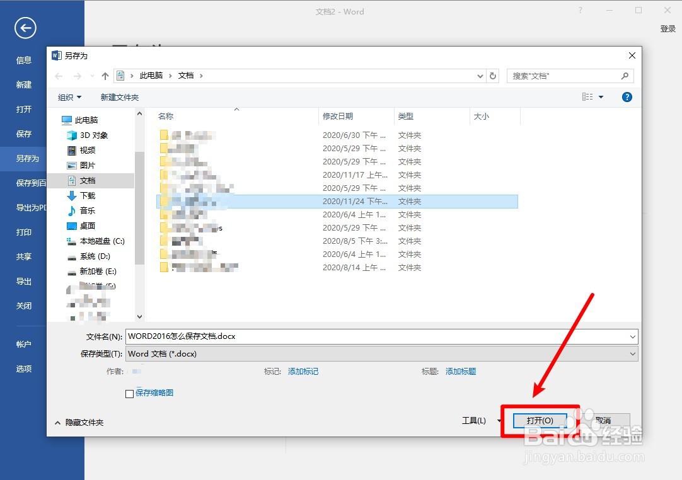This screenshot has width=682, height=480.
Task: Click the search magnifier in the 搜索"文档" box
Action: pos(624,76)
